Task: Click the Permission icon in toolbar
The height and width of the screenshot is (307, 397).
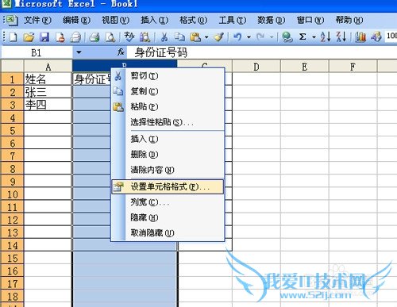Action: (x=60, y=37)
